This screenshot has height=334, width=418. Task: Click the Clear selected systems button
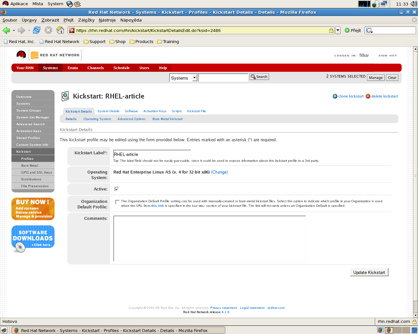point(392,78)
